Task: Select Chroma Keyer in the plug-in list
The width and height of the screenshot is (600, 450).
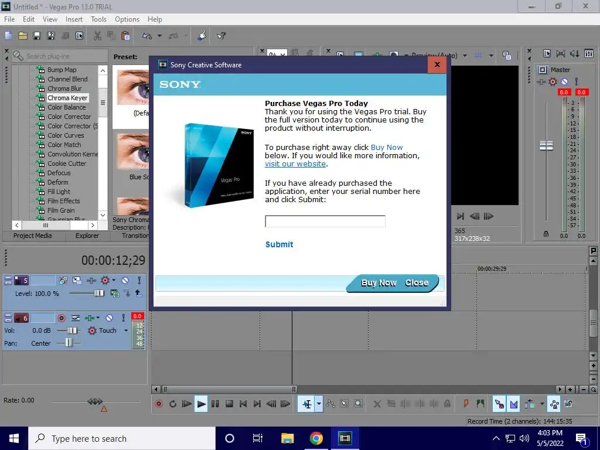Action: coord(67,98)
